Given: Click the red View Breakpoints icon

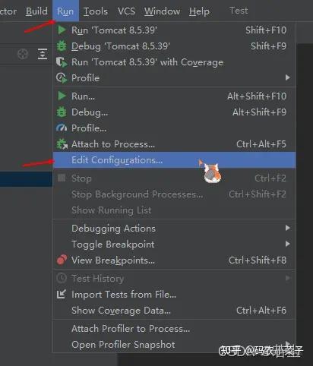Looking at the screenshot, I should pos(62,260).
